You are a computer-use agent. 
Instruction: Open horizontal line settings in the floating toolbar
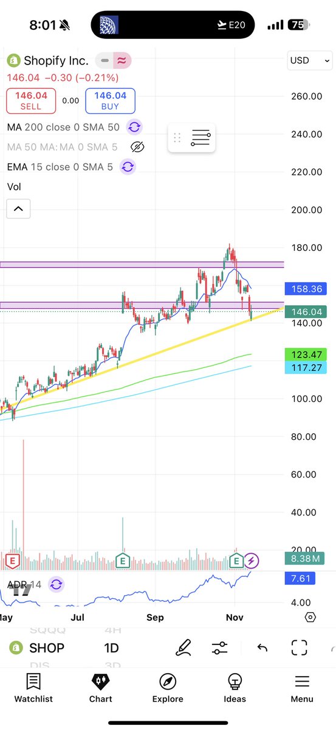coord(201,138)
